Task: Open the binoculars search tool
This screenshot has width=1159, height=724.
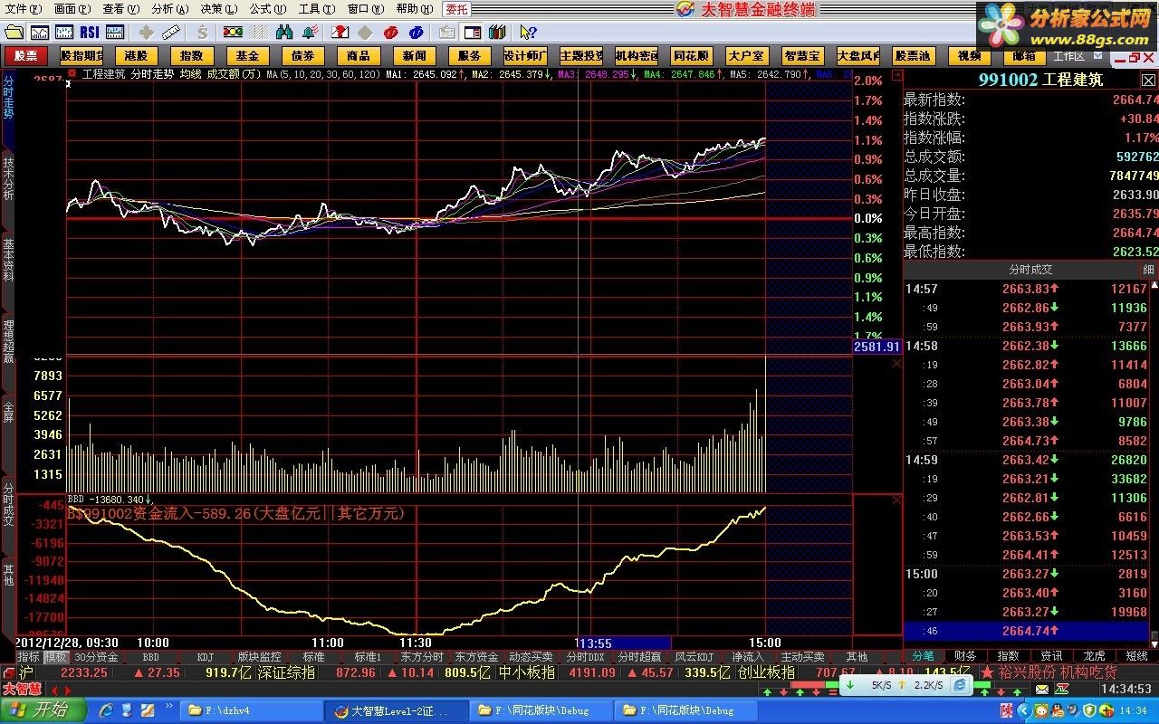Action: [283, 33]
